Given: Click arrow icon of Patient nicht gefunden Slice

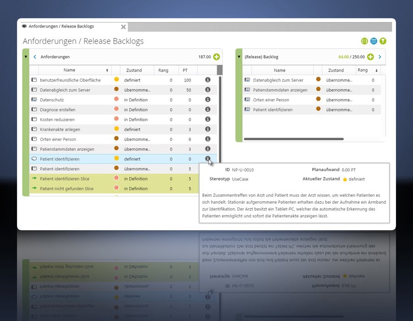Looking at the screenshot, I should pos(34,188).
